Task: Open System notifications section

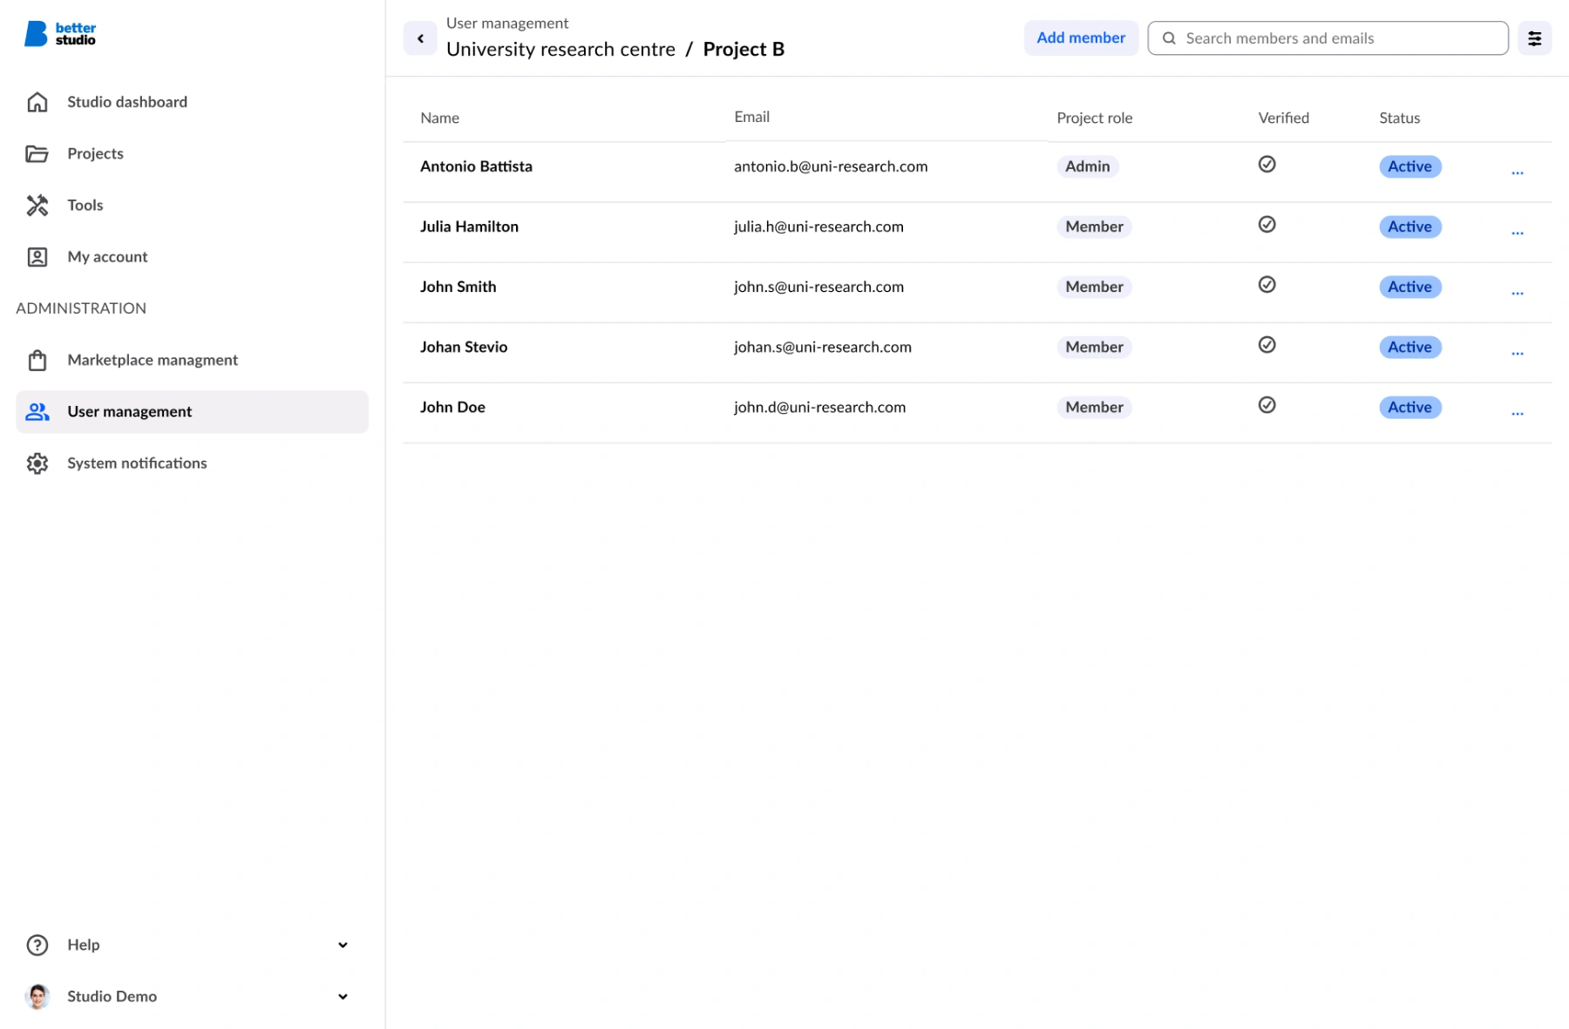Action: click(192, 463)
